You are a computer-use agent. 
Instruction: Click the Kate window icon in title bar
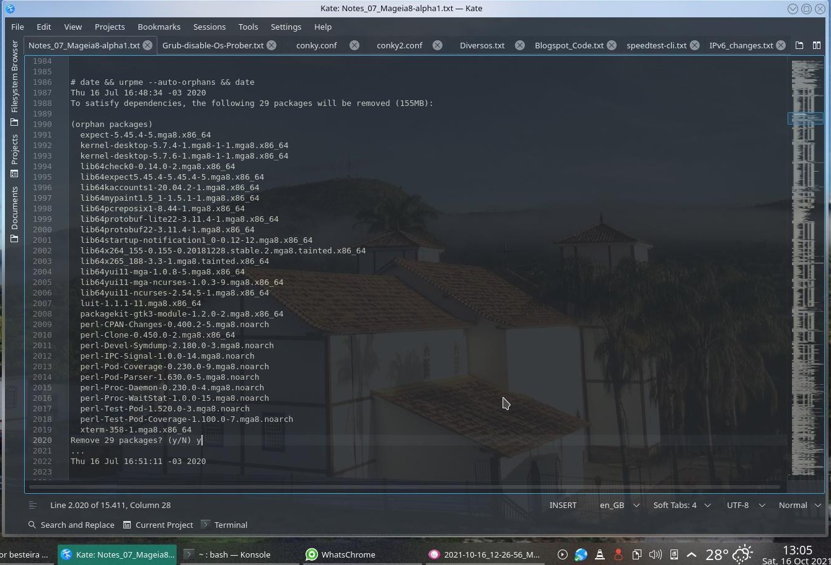pyautogui.click(x=10, y=9)
